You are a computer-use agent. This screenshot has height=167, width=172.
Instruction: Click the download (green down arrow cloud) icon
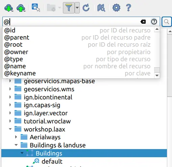click(9, 8)
